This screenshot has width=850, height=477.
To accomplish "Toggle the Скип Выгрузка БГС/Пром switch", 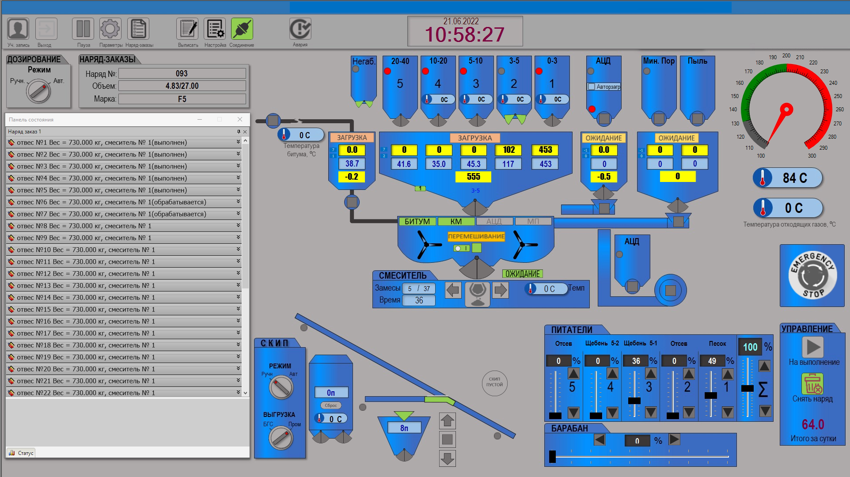I will tap(281, 437).
